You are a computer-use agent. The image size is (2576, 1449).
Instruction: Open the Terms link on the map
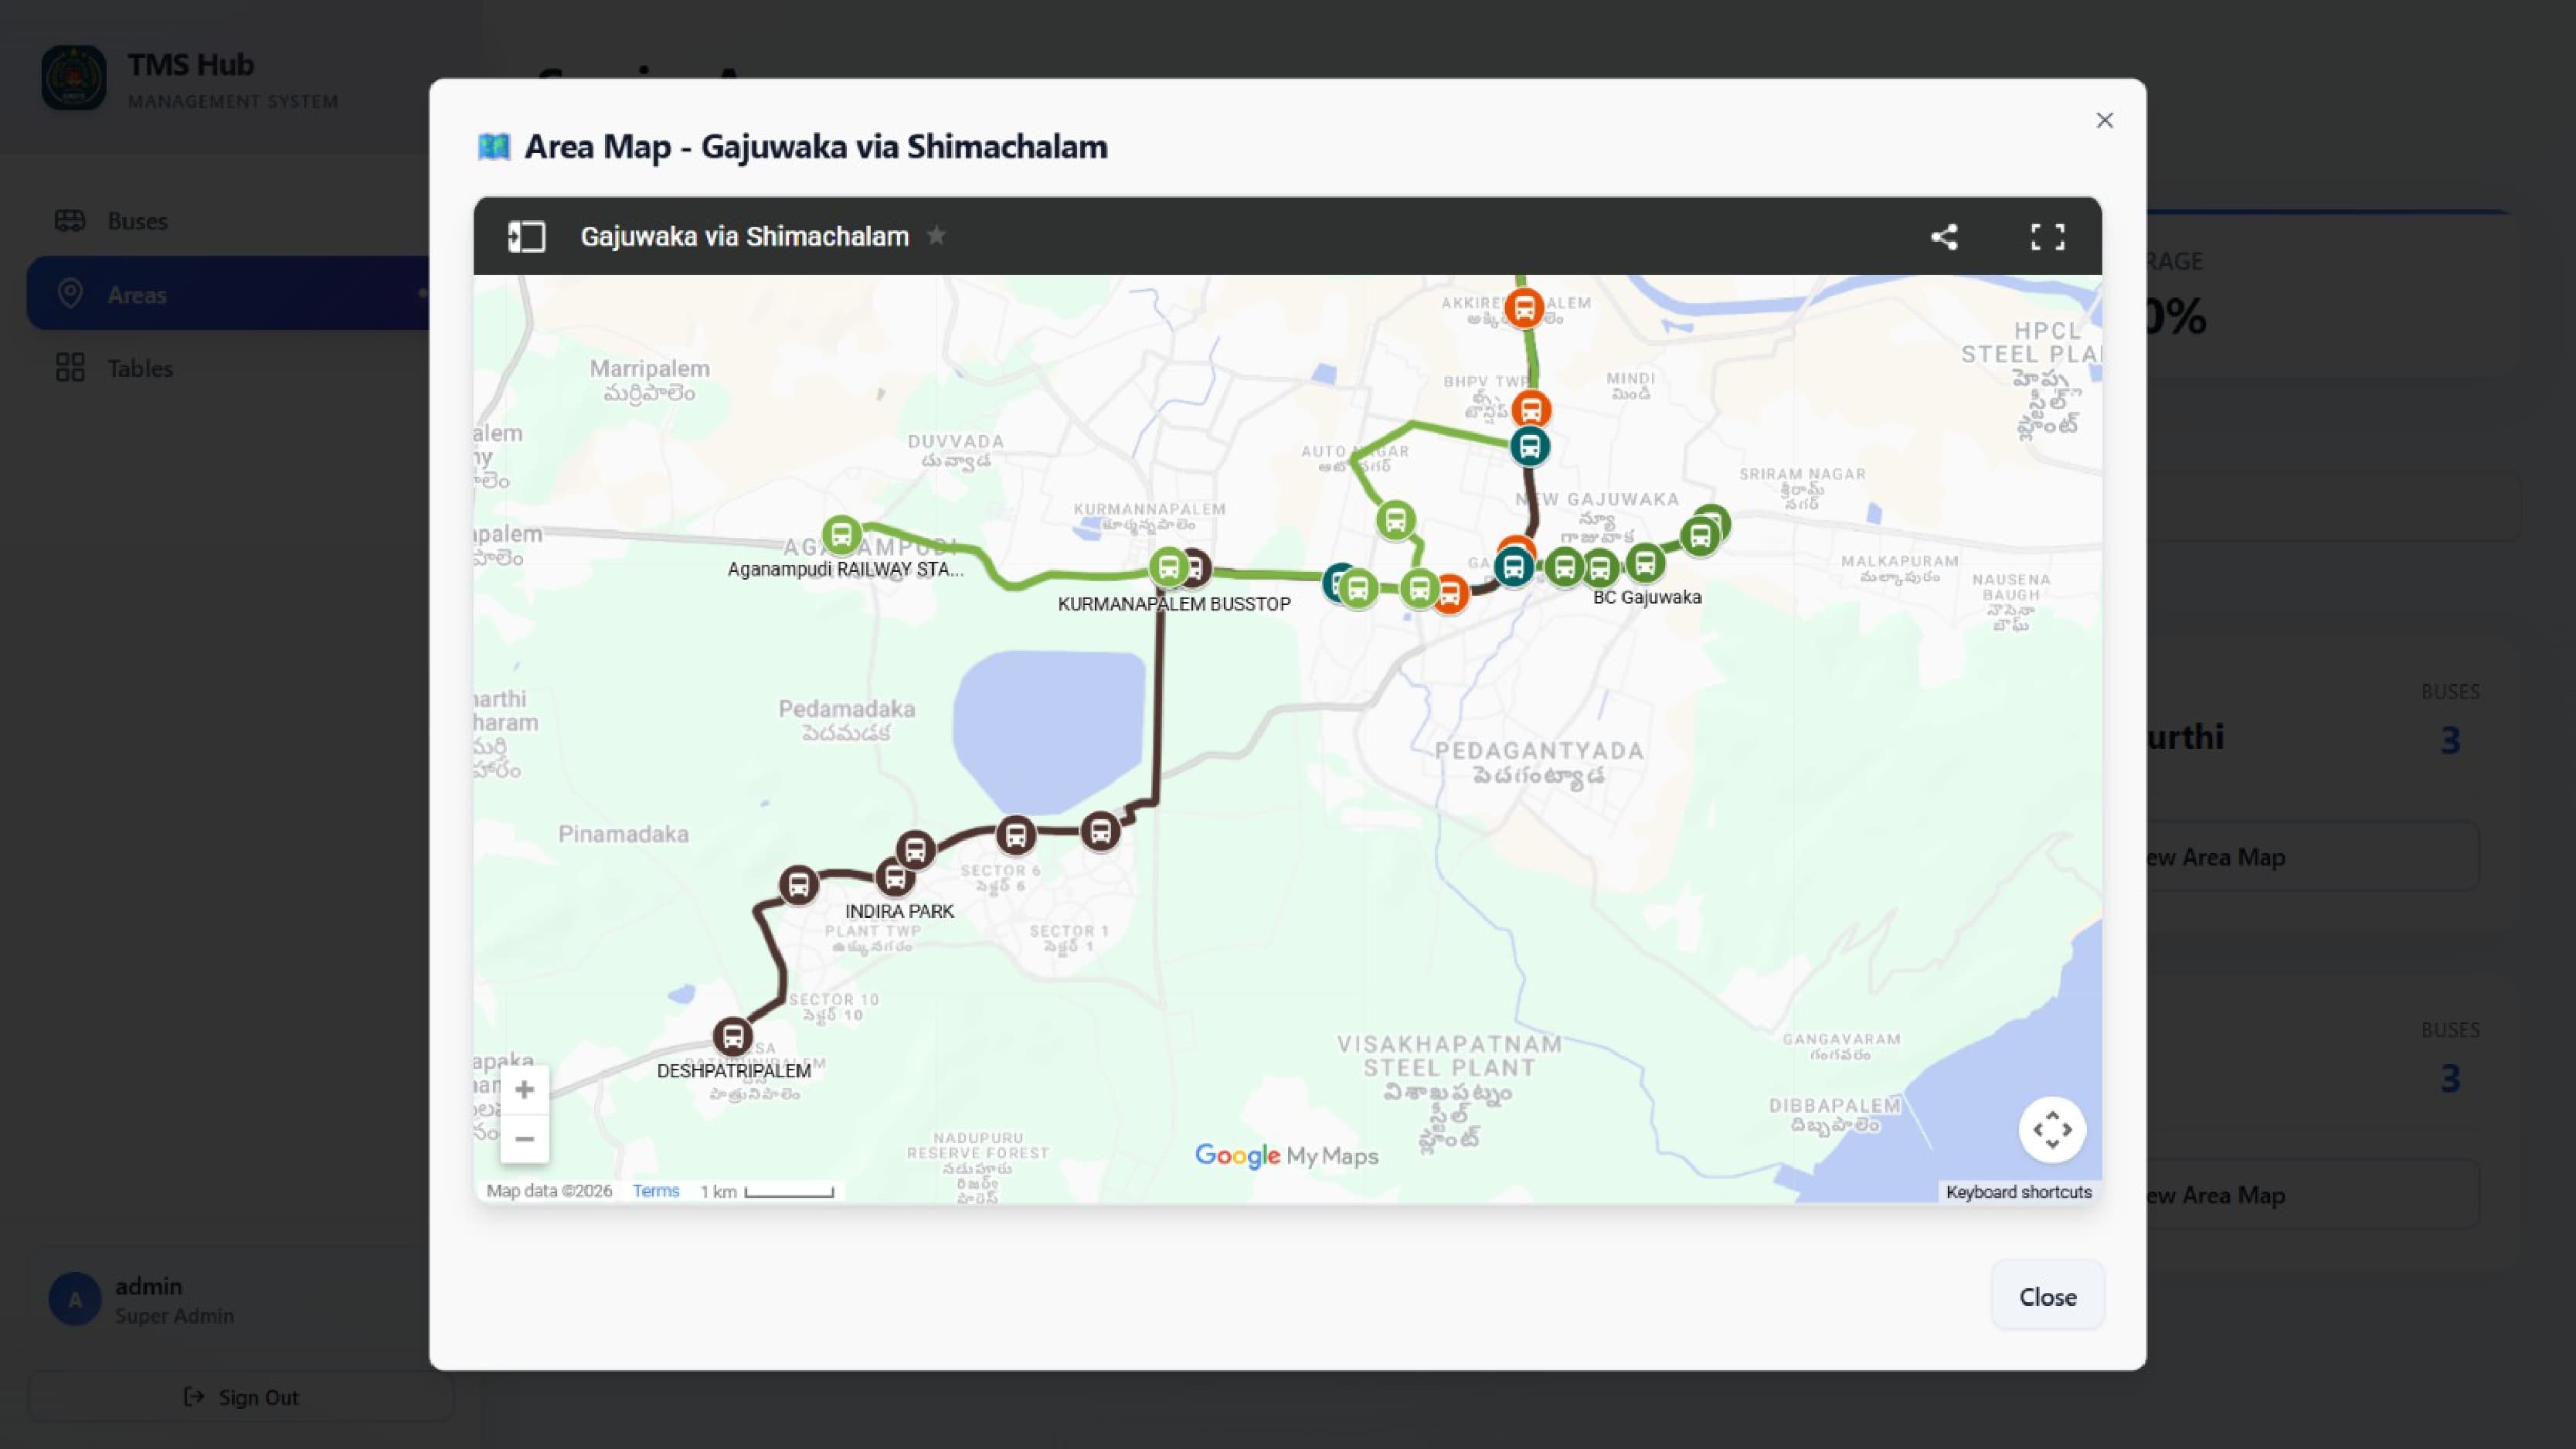click(656, 1191)
